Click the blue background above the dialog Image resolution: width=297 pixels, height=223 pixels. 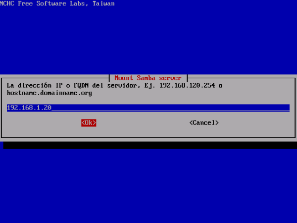148,40
